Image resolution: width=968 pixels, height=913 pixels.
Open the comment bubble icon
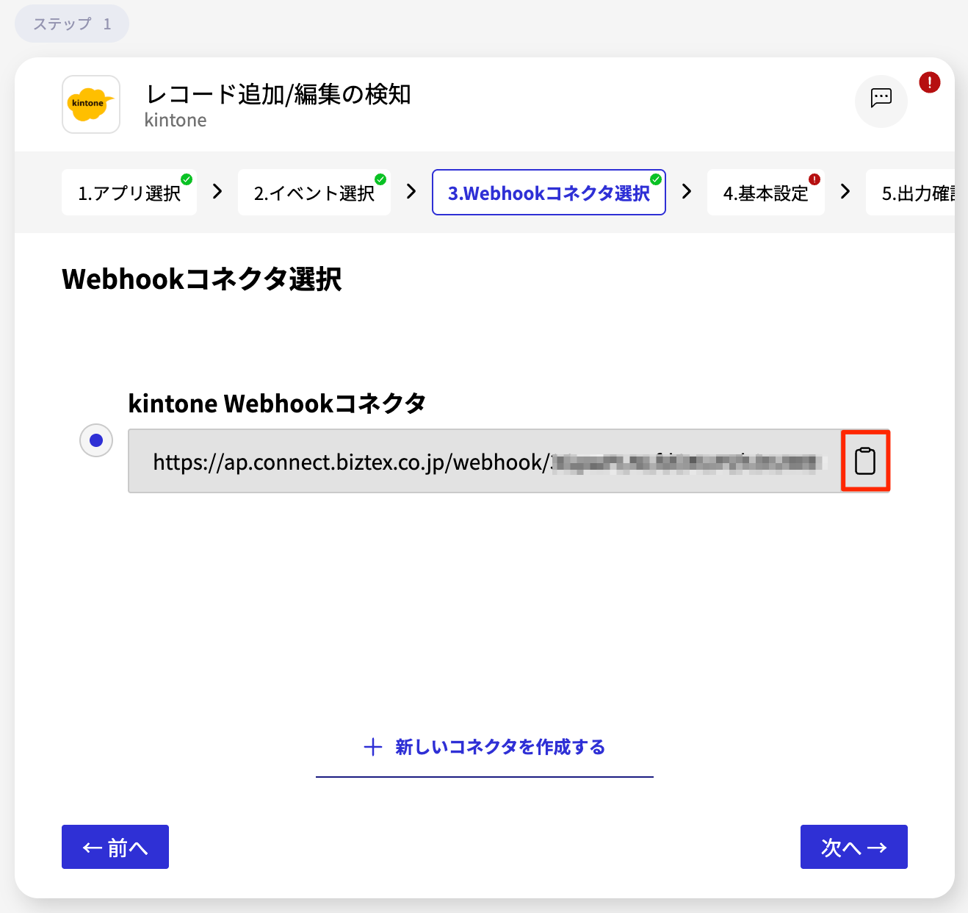(x=881, y=101)
